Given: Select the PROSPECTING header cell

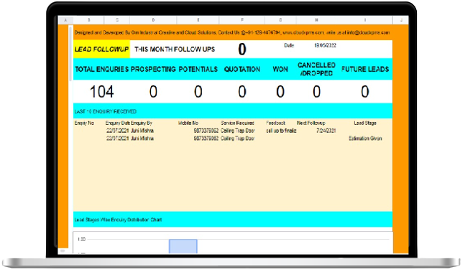Looking at the screenshot, I should [x=153, y=69].
